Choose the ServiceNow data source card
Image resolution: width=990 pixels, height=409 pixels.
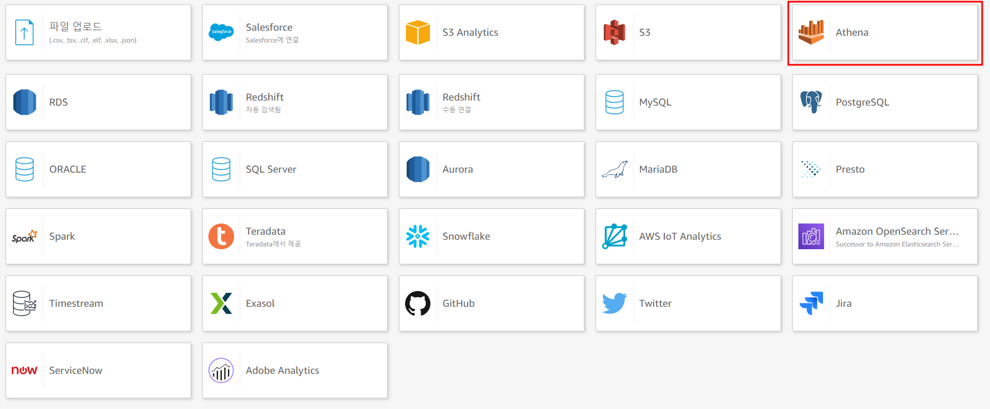tap(98, 370)
